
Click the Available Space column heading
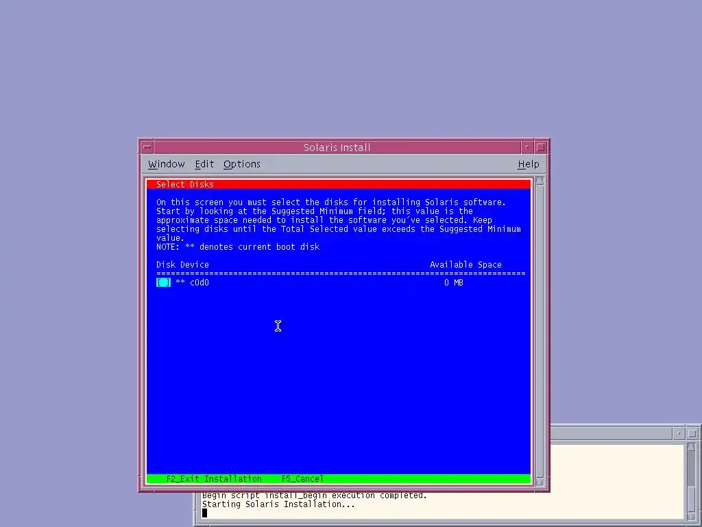[465, 264]
